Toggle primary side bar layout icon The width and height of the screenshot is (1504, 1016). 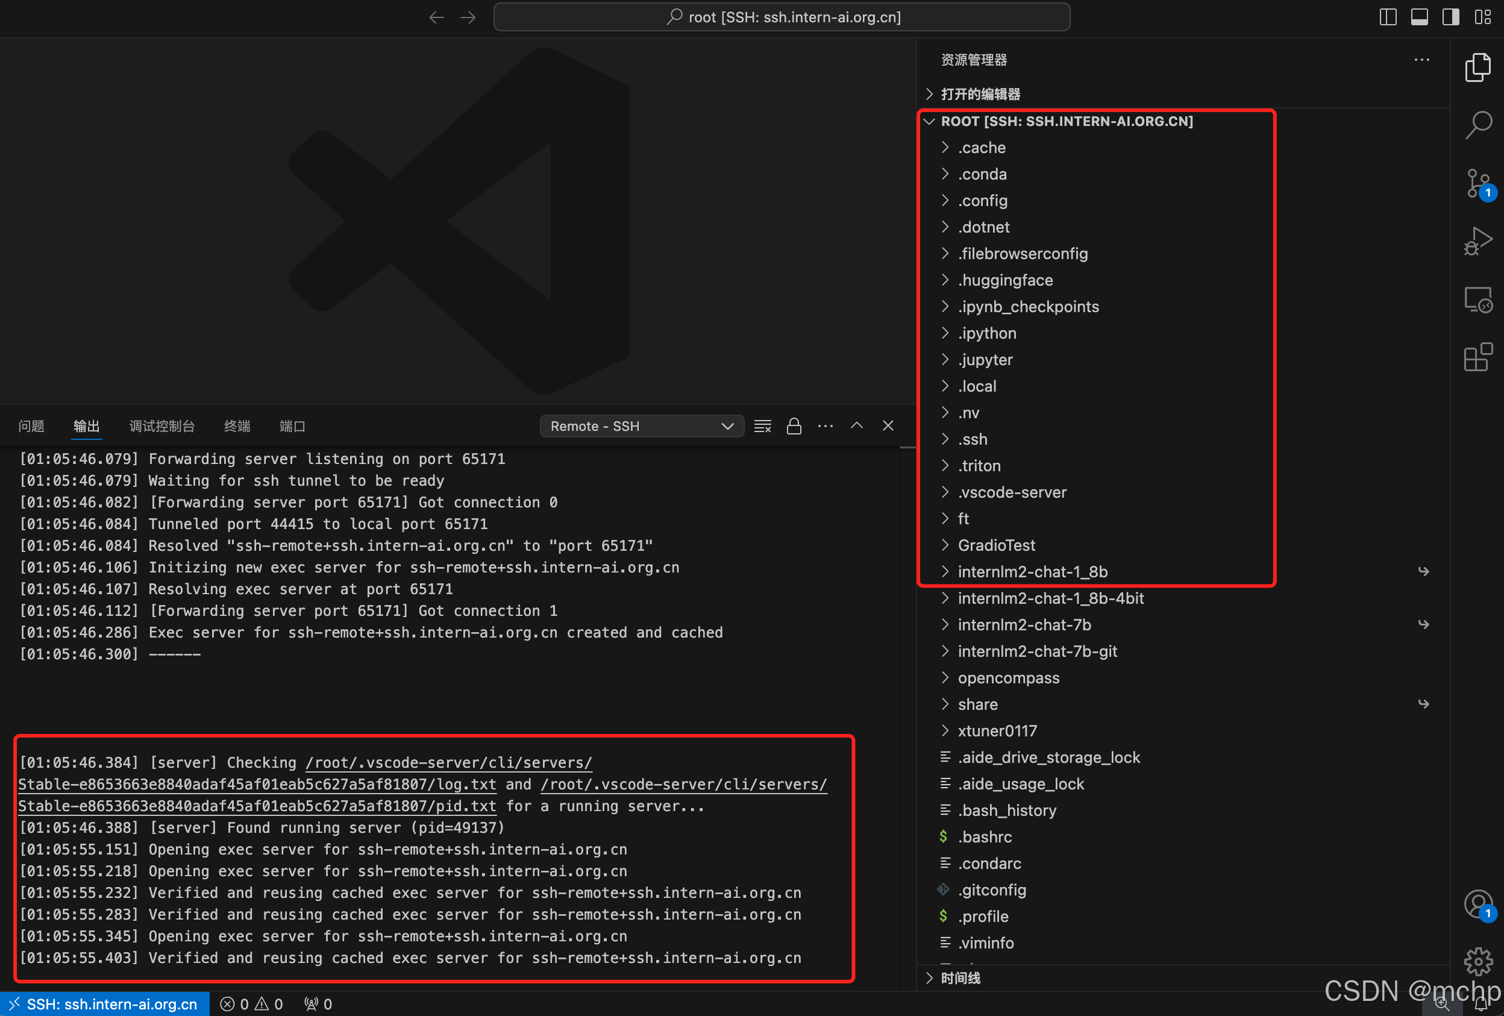[x=1388, y=17]
